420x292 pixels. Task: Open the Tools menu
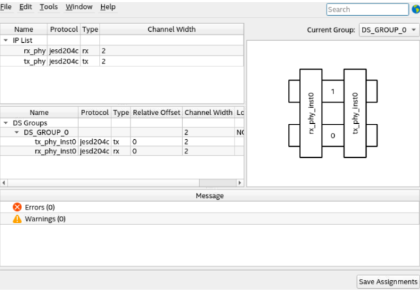48,7
